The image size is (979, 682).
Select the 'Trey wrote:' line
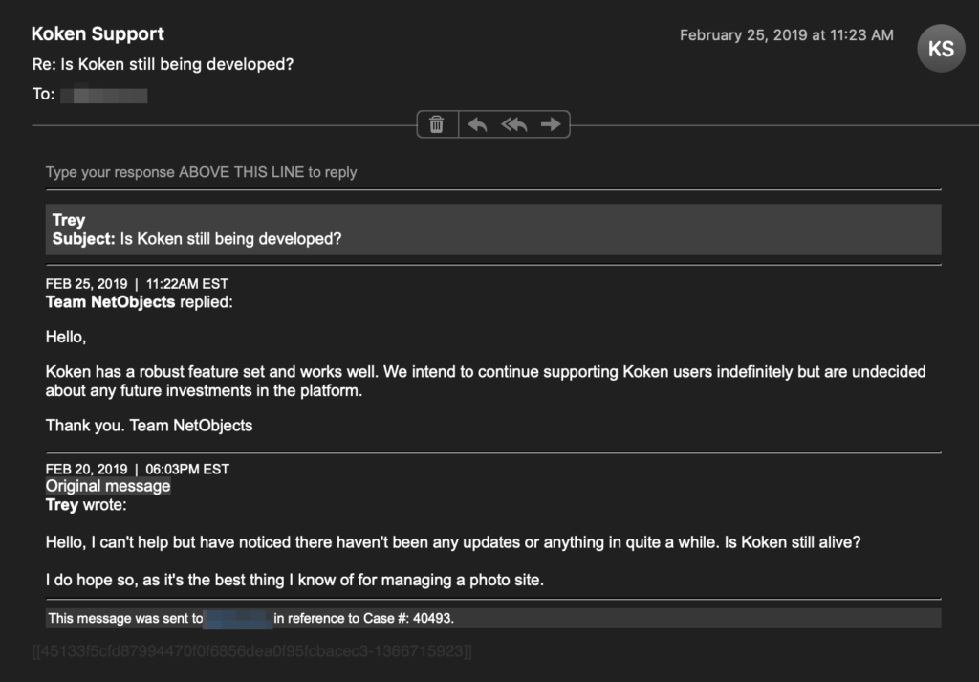tap(86, 505)
